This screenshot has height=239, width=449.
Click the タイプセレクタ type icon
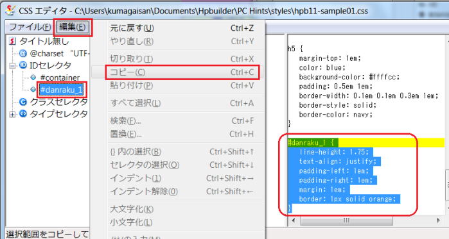[23, 113]
